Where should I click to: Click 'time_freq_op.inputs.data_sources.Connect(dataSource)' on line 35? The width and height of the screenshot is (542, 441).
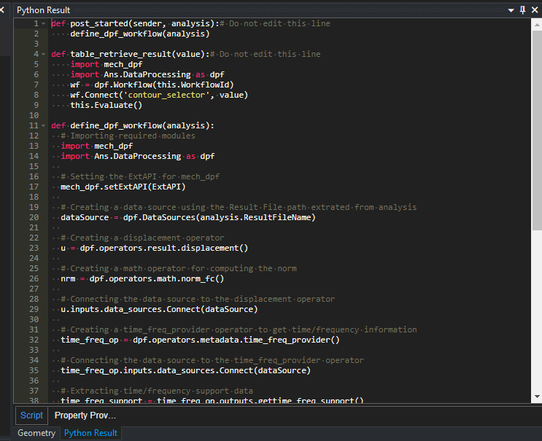pos(185,370)
